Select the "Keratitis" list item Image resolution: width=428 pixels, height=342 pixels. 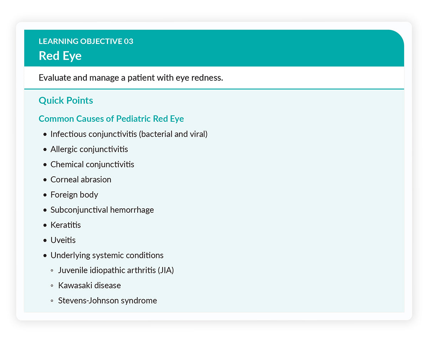click(66, 225)
